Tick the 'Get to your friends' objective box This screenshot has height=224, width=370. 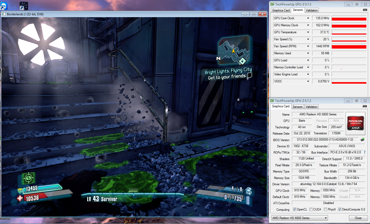coord(250,75)
